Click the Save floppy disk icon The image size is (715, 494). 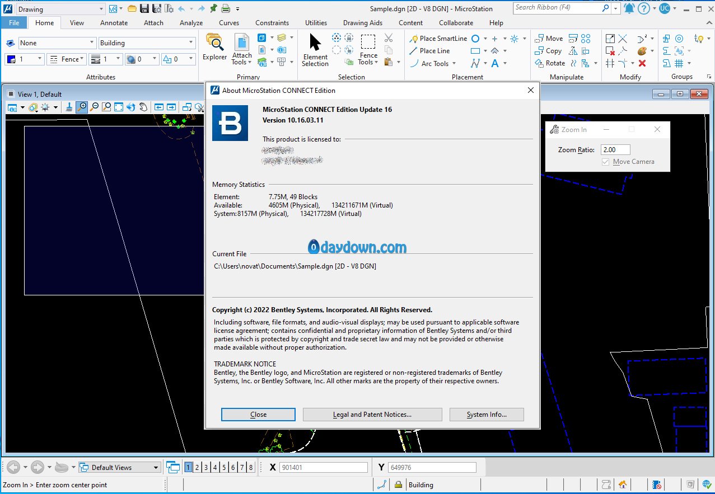tap(144, 8)
